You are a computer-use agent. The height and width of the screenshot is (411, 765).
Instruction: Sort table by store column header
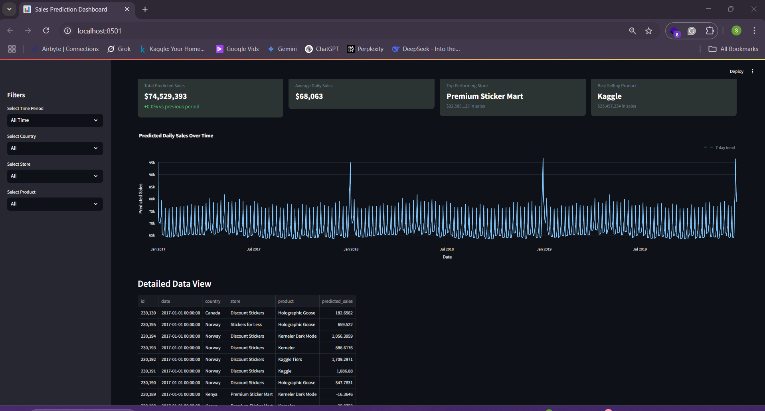click(251, 301)
